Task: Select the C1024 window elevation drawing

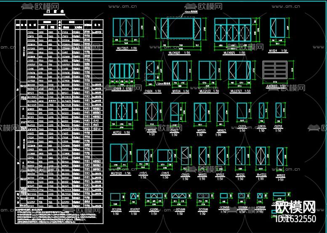Action: click(x=150, y=71)
